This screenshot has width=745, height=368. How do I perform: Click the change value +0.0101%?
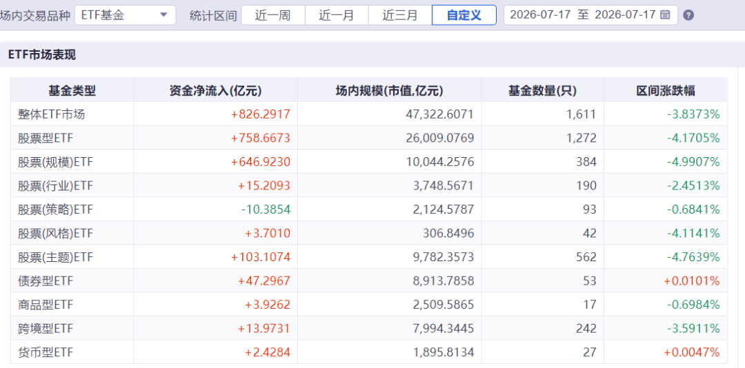[x=692, y=280]
